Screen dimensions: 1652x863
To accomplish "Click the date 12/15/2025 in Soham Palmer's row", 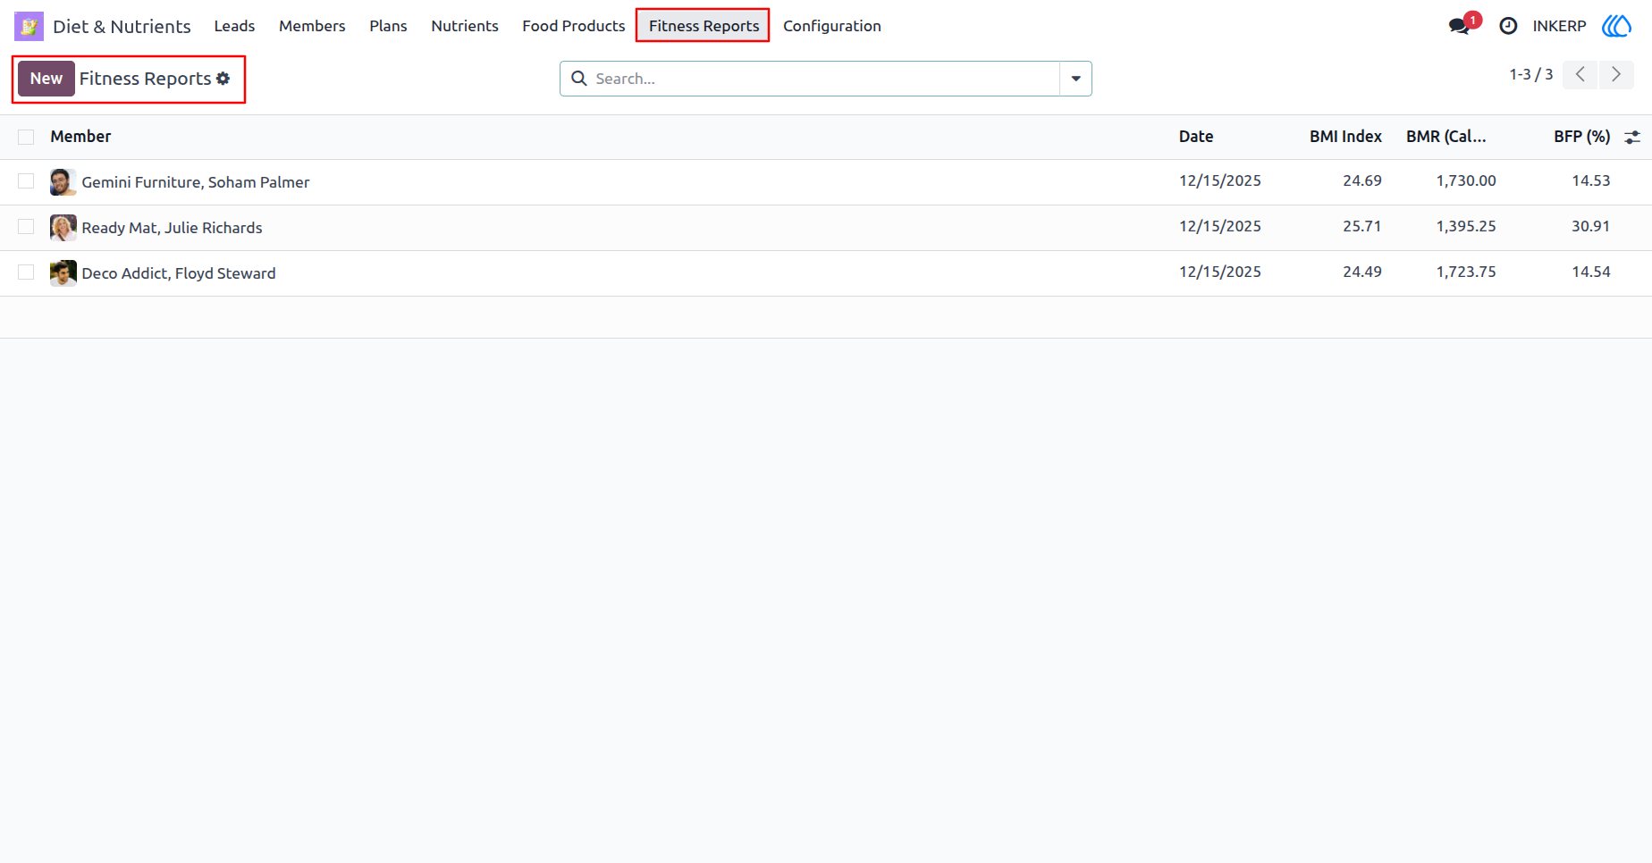I will 1219,181.
